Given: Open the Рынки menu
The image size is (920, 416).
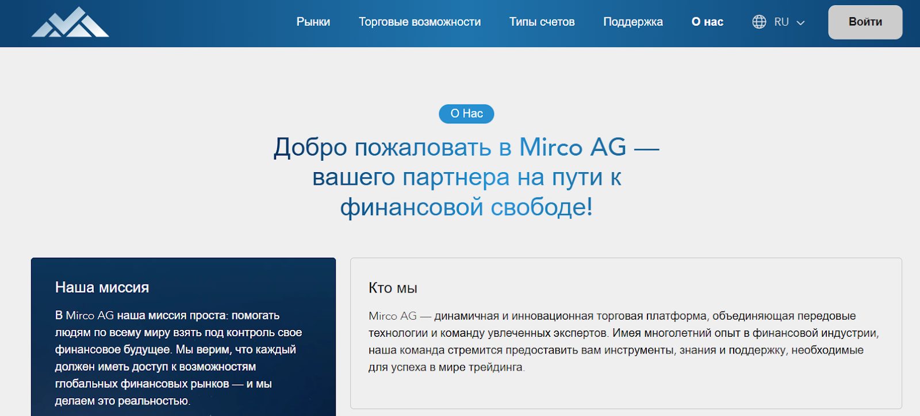Looking at the screenshot, I should click(313, 22).
